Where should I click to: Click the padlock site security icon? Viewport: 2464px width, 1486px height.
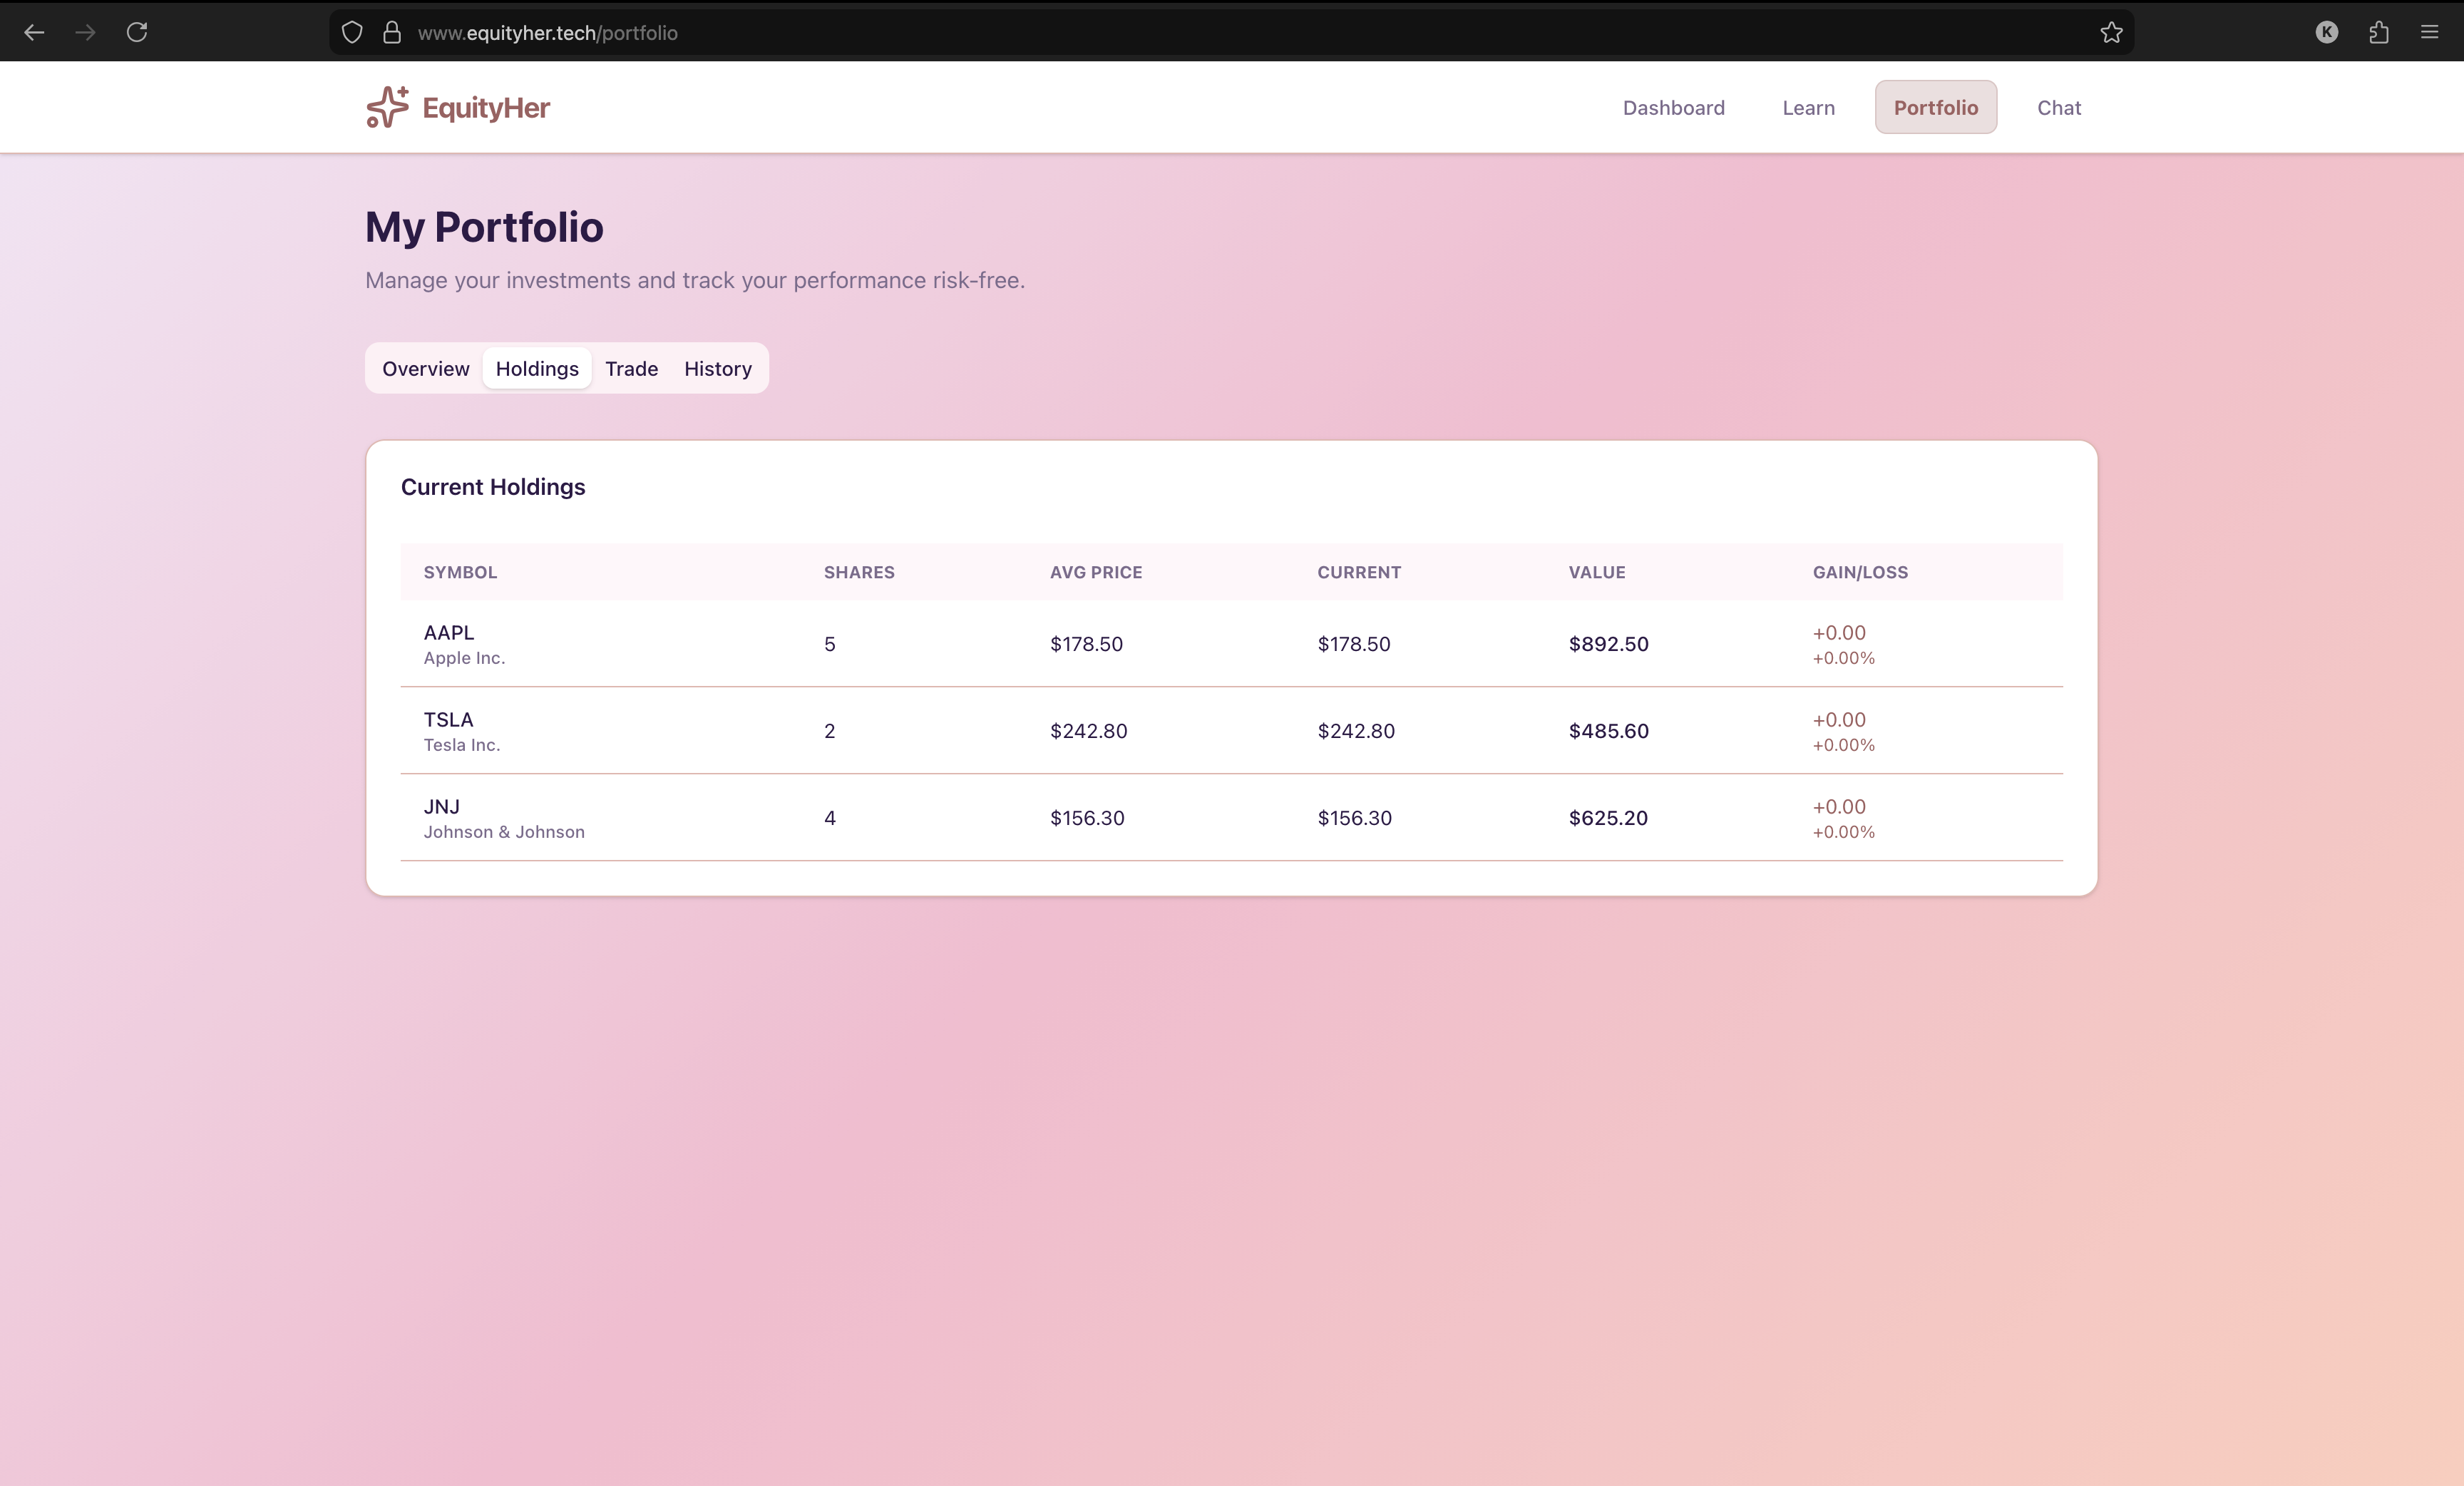(392, 32)
